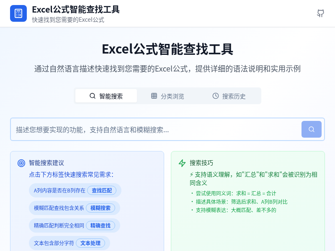This screenshot has height=251, width=335.
Task: Click the grid icon beside 分类浏览
Action: pos(154,96)
